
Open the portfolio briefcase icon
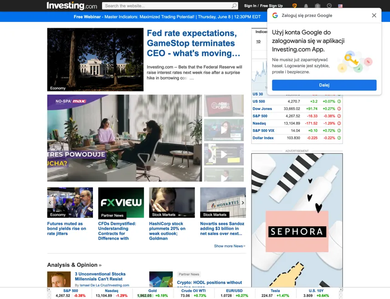tap(318, 6)
